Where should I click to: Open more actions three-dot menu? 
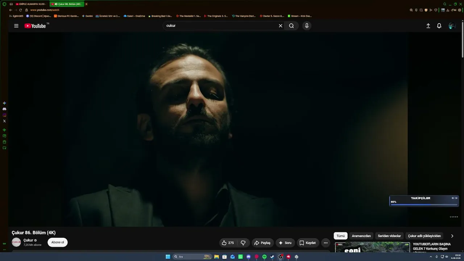tap(326, 243)
